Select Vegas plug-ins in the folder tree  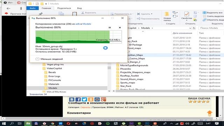[x=55, y=64]
